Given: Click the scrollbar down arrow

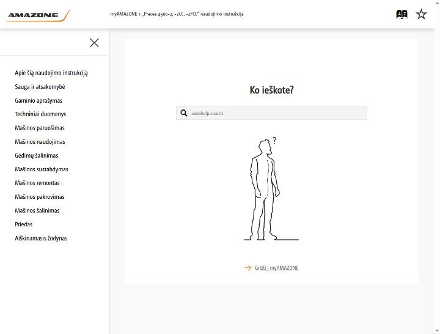Looking at the screenshot, I should [437, 331].
